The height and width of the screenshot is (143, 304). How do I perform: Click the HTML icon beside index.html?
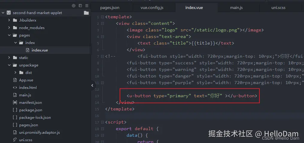[x=15, y=87]
